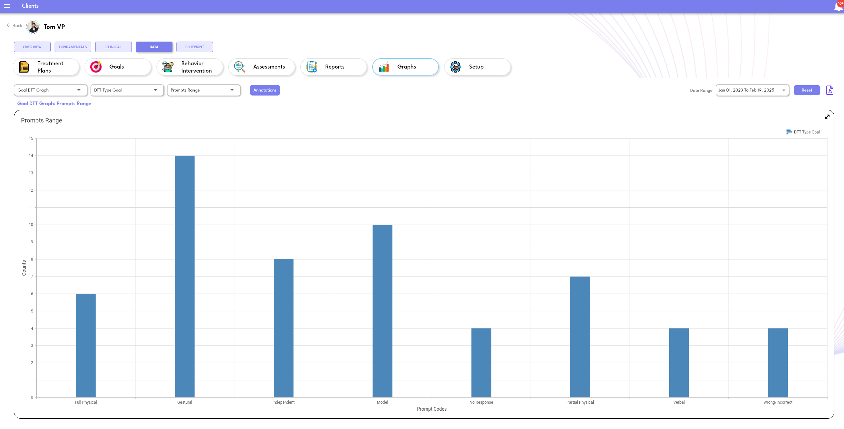The width and height of the screenshot is (844, 429).
Task: Expand the chart to fullscreen
Action: point(827,117)
